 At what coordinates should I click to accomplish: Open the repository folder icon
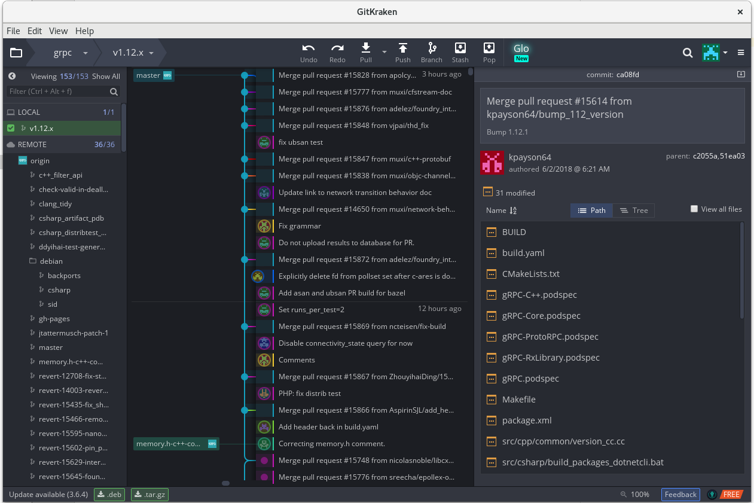point(16,53)
